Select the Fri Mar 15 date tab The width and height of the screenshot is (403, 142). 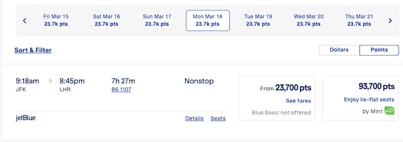coord(56,20)
